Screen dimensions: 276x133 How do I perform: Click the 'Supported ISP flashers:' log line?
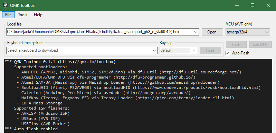(x=42, y=108)
